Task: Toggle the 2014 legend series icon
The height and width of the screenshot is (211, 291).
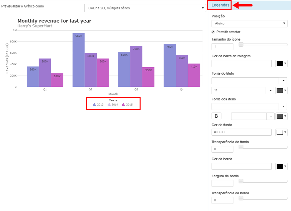Action: click(x=109, y=104)
